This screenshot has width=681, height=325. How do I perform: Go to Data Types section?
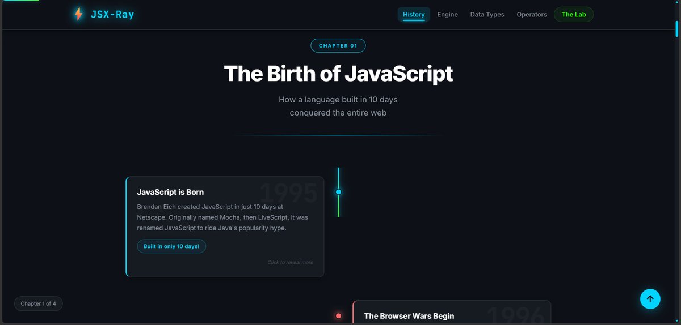tap(487, 15)
